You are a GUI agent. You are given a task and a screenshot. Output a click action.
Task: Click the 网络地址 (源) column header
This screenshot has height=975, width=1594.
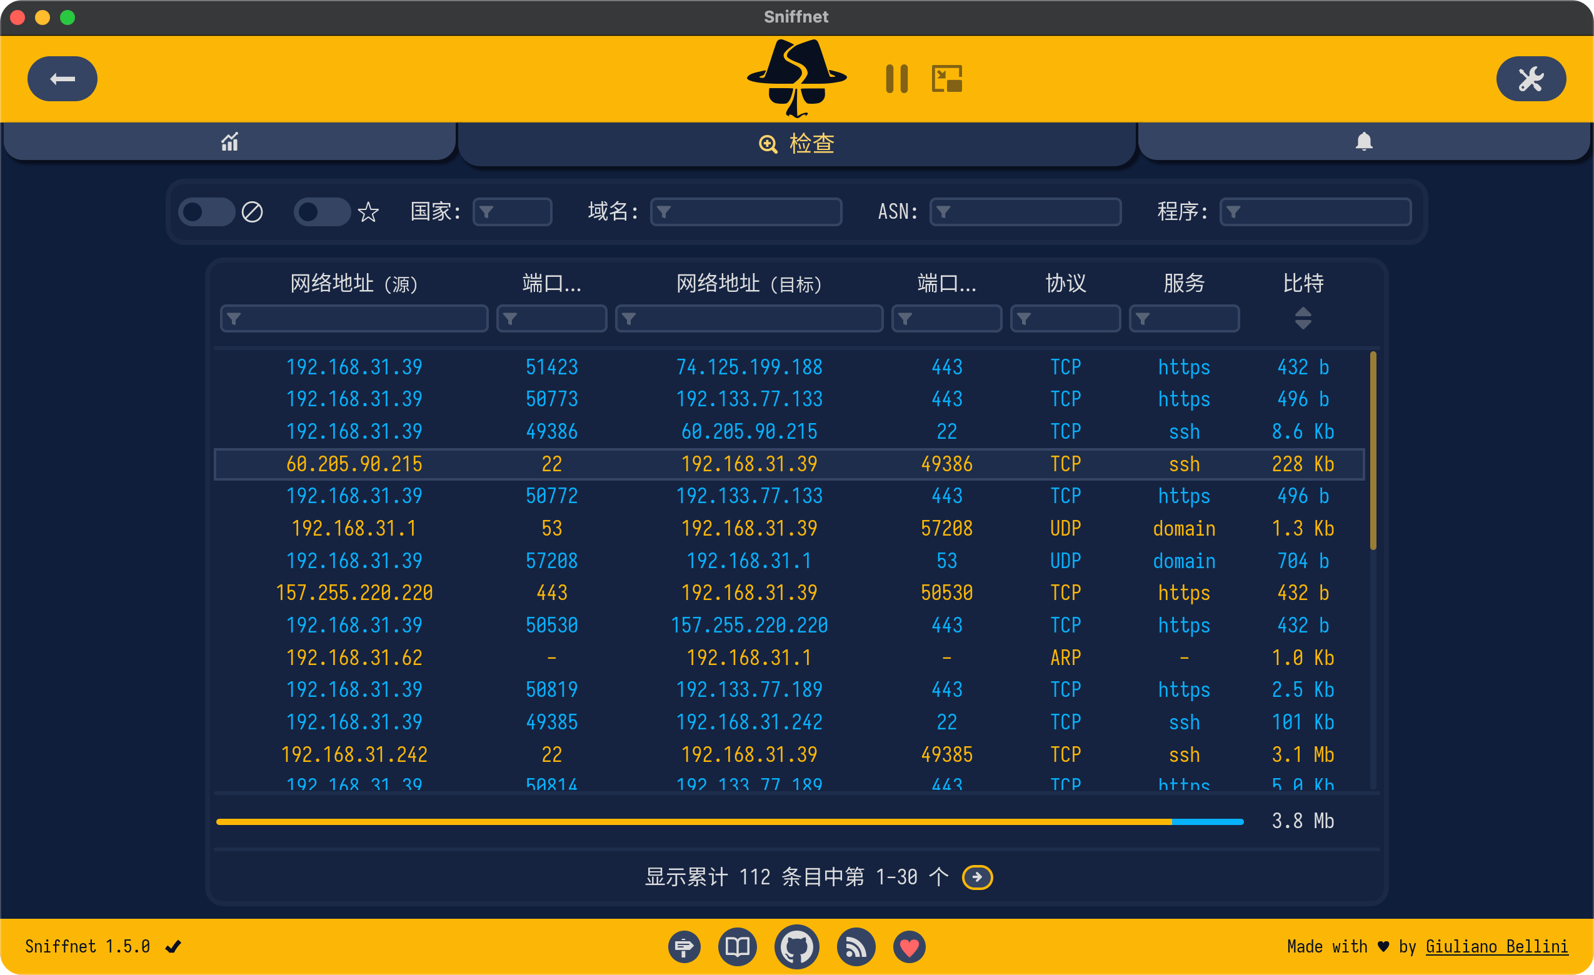click(354, 283)
